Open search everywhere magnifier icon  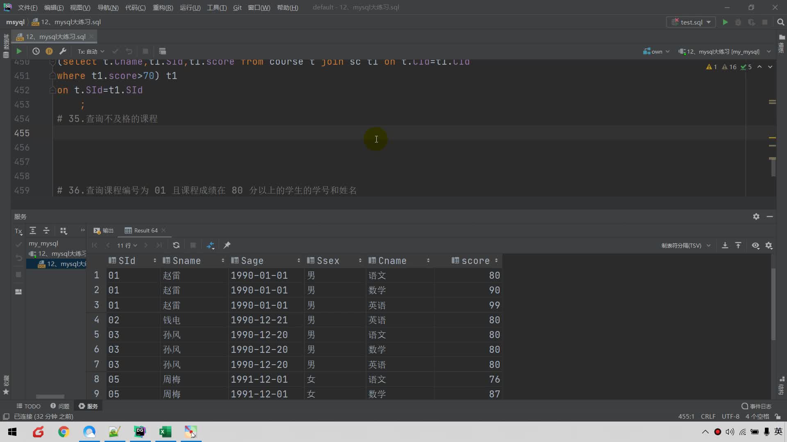(x=780, y=22)
